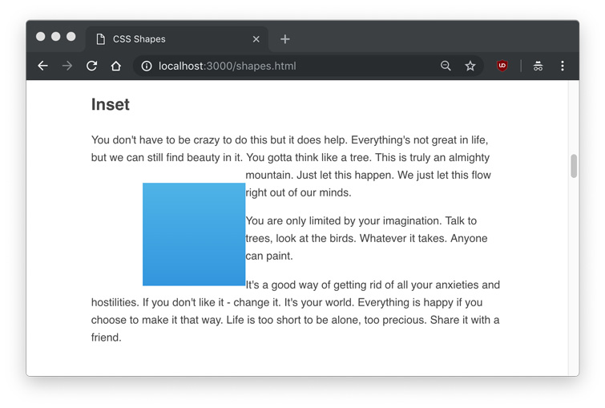The image size is (605, 408).
Task: Reload the current page
Action: click(91, 66)
